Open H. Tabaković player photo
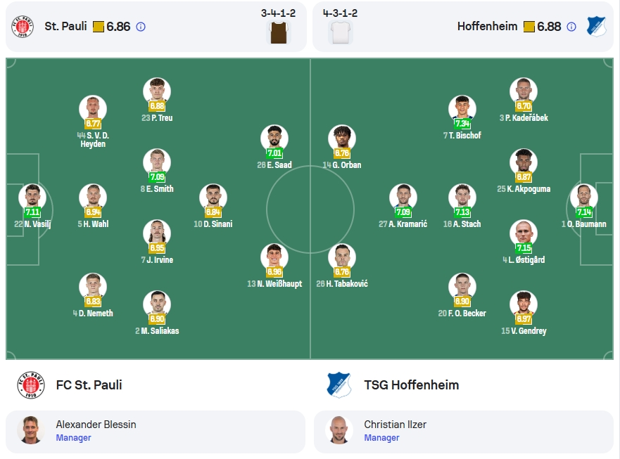Screen dimensions: 620x459 click(342, 257)
